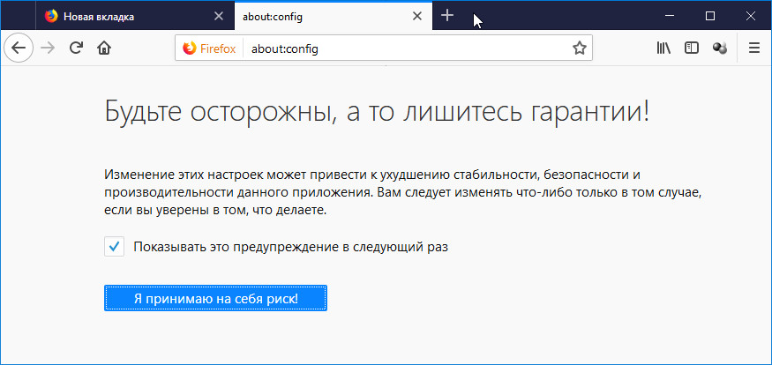Click the forward navigation arrow
The image size is (772, 365).
48,48
